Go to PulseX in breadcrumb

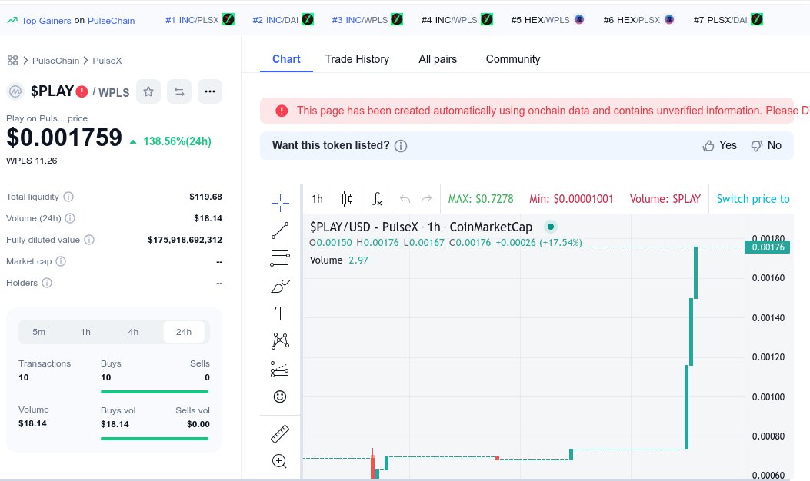[107, 61]
